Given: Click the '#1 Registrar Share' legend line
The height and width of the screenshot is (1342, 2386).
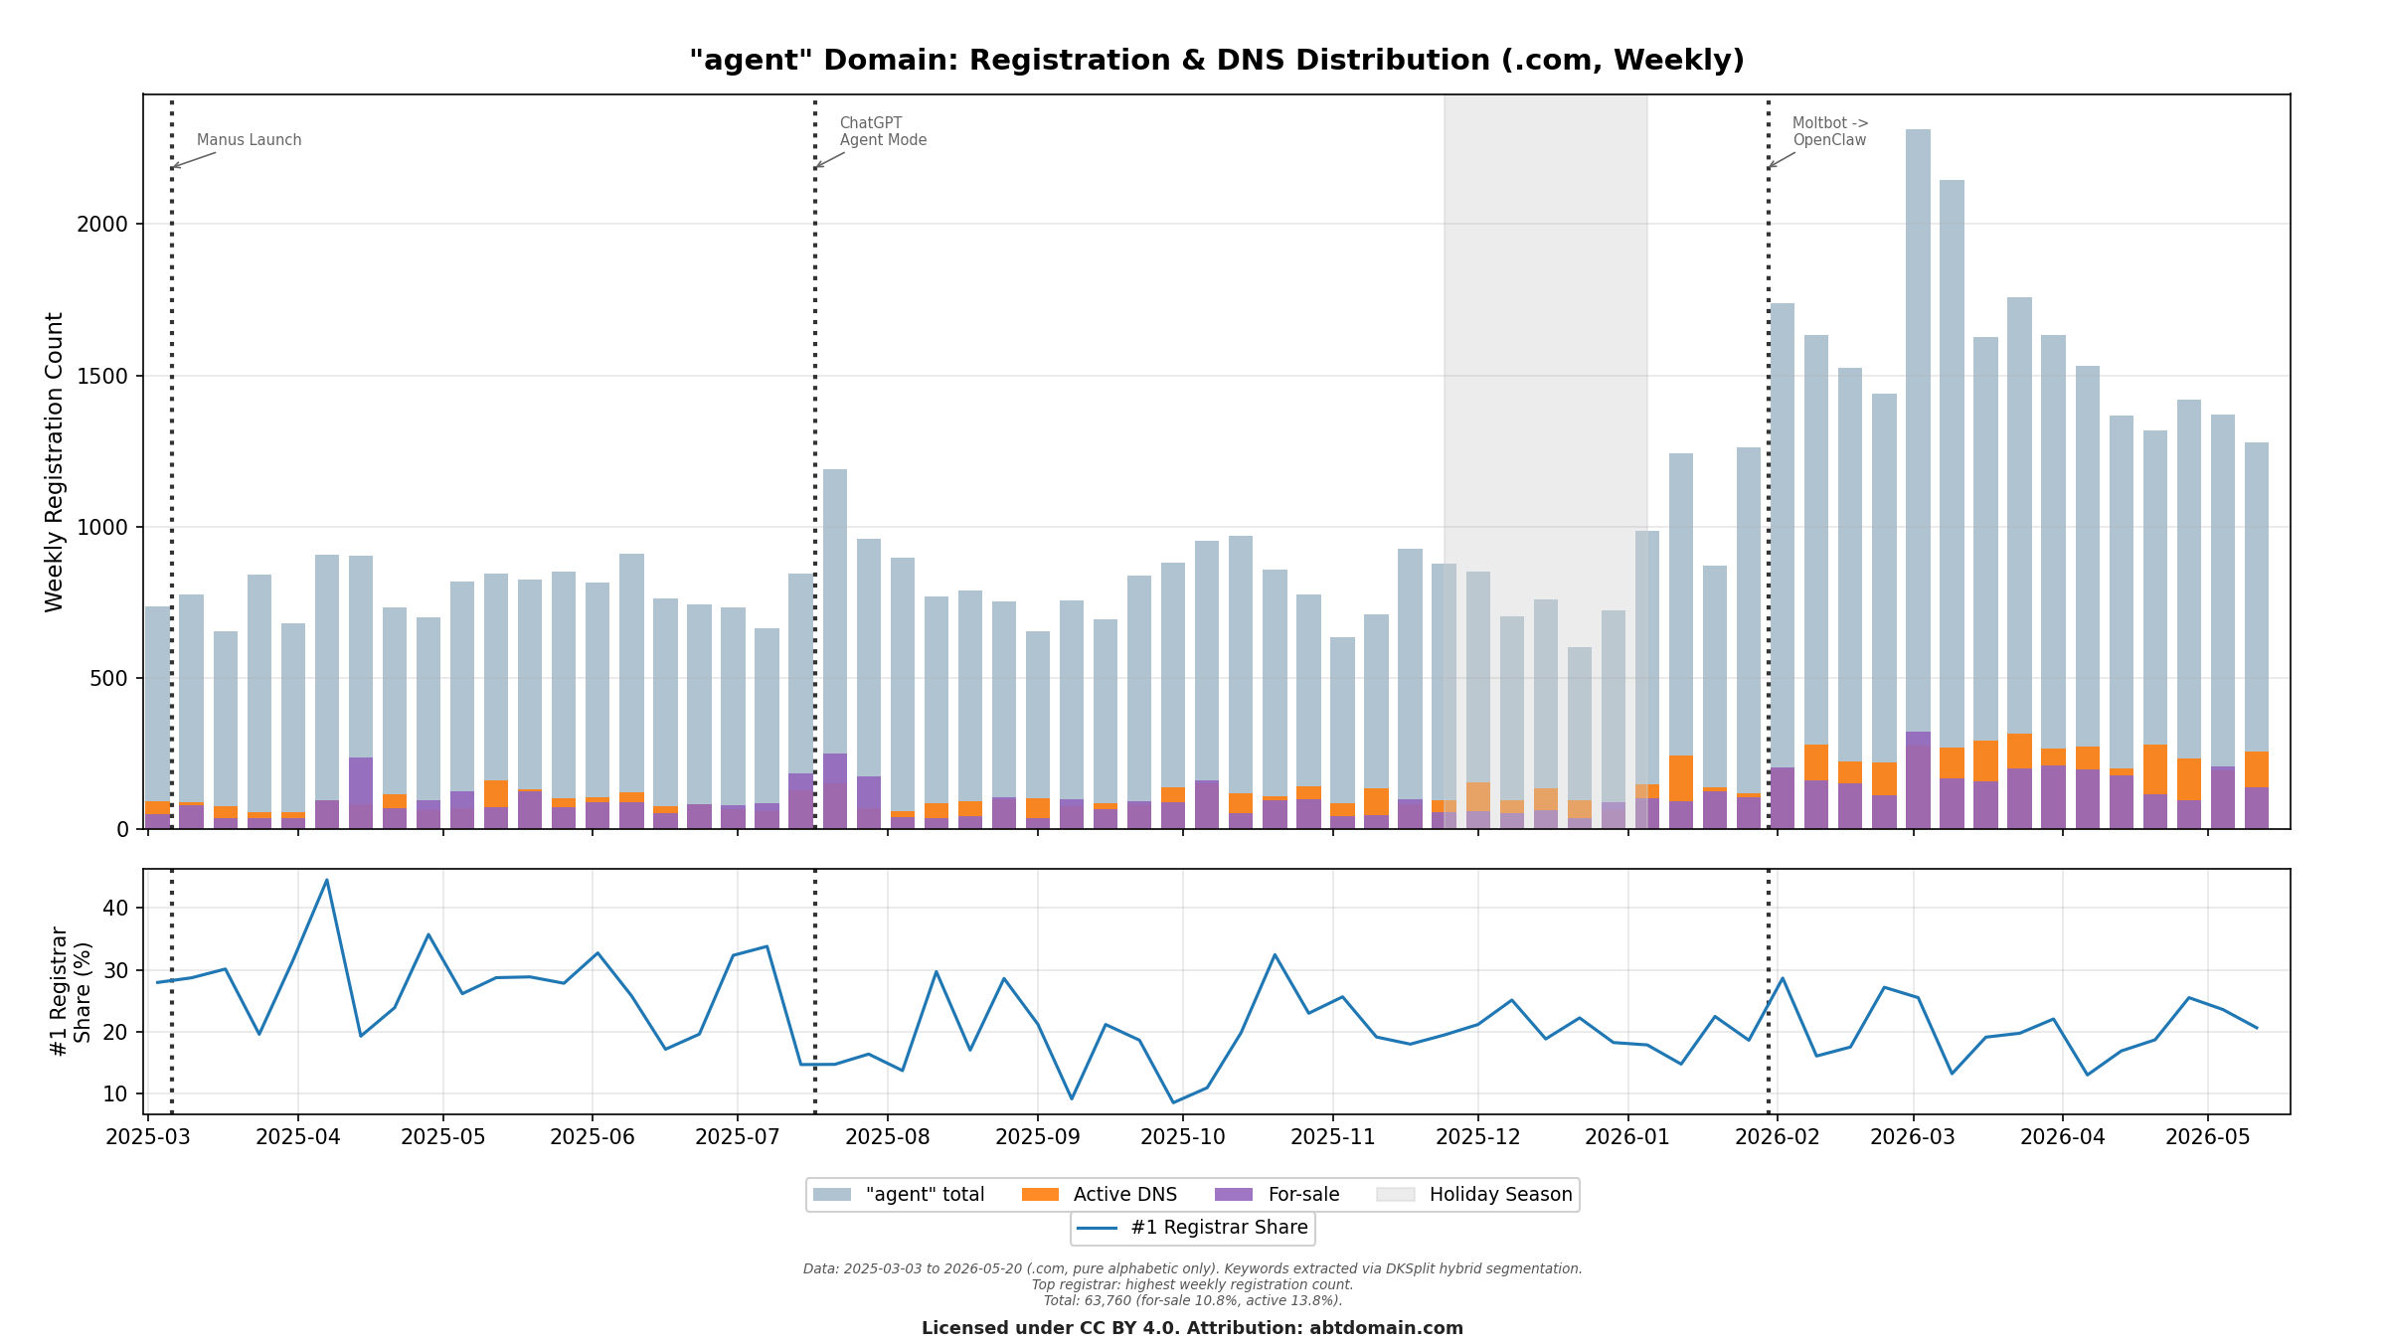Looking at the screenshot, I should [1098, 1229].
